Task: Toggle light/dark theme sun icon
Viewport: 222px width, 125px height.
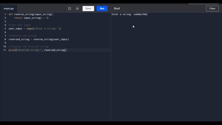Action: (x=77, y=8)
